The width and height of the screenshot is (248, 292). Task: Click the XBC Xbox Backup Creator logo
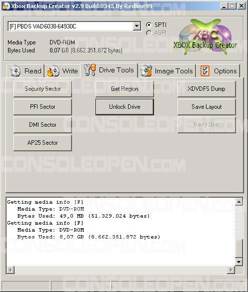coord(205,37)
